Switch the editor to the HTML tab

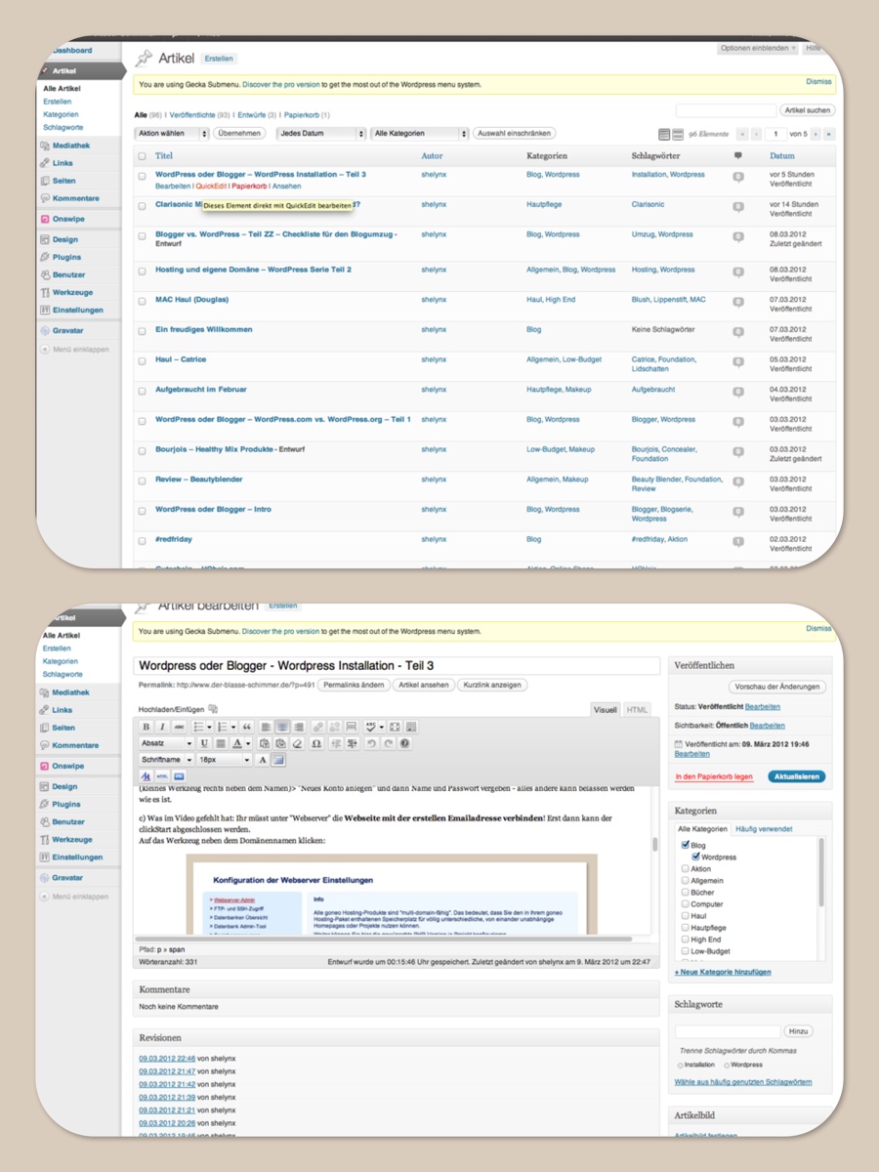click(637, 710)
